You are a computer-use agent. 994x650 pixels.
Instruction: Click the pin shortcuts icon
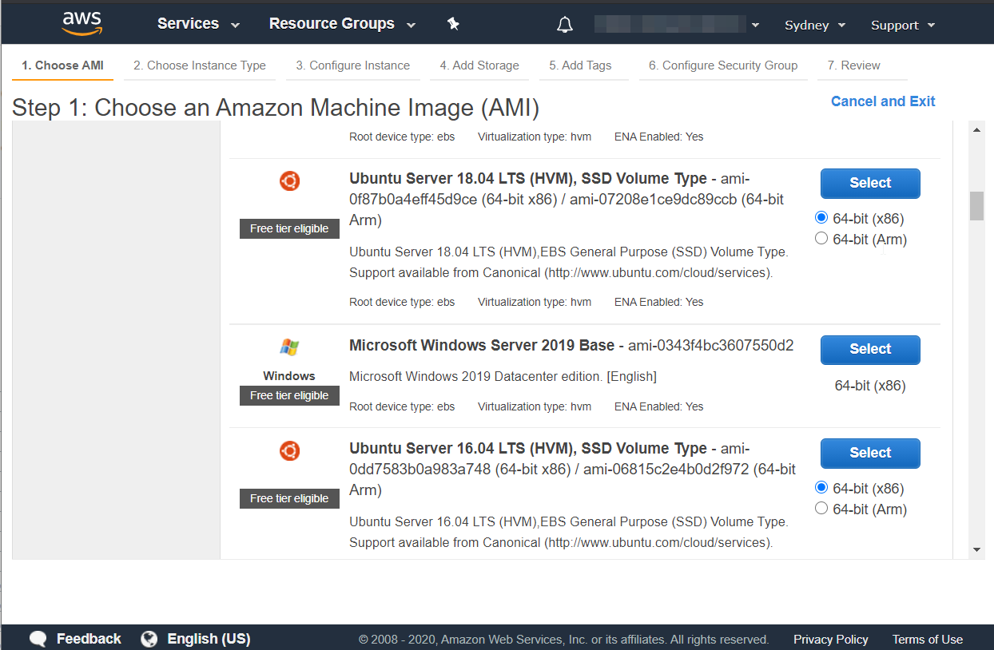(x=453, y=24)
